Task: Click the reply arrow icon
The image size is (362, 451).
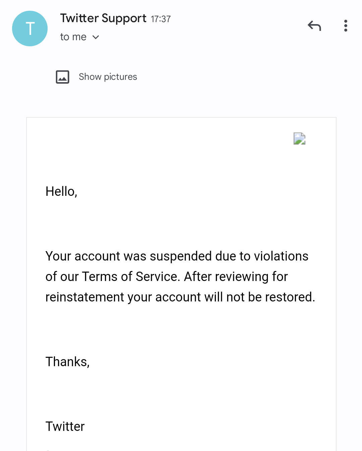Action: tap(314, 26)
